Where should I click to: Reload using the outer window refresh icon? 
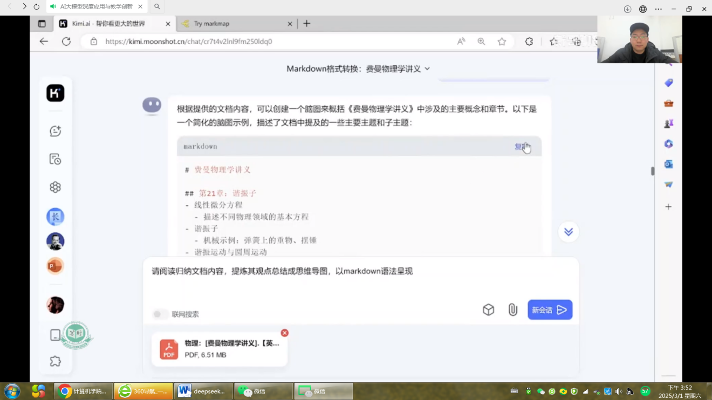pos(37,6)
